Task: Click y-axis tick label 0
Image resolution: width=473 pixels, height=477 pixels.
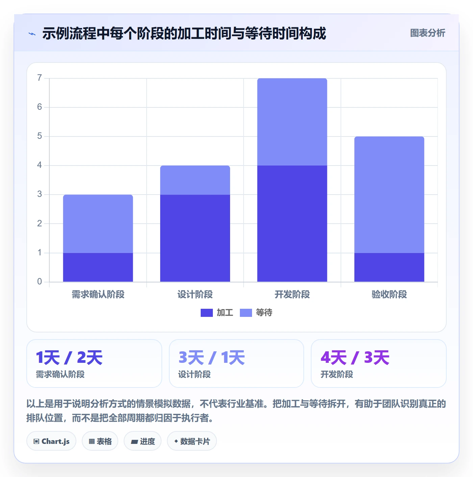Action: click(40, 282)
